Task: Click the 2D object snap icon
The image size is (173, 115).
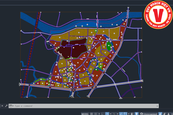Action: (125, 114)
